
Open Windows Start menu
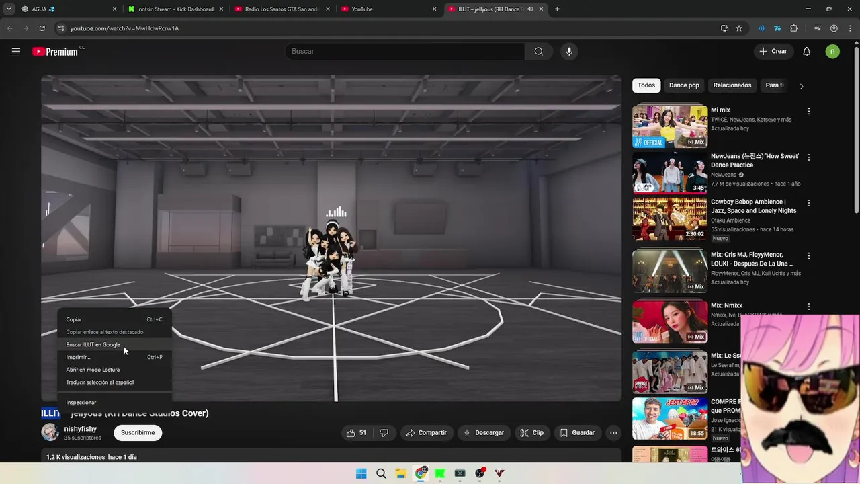tap(361, 473)
